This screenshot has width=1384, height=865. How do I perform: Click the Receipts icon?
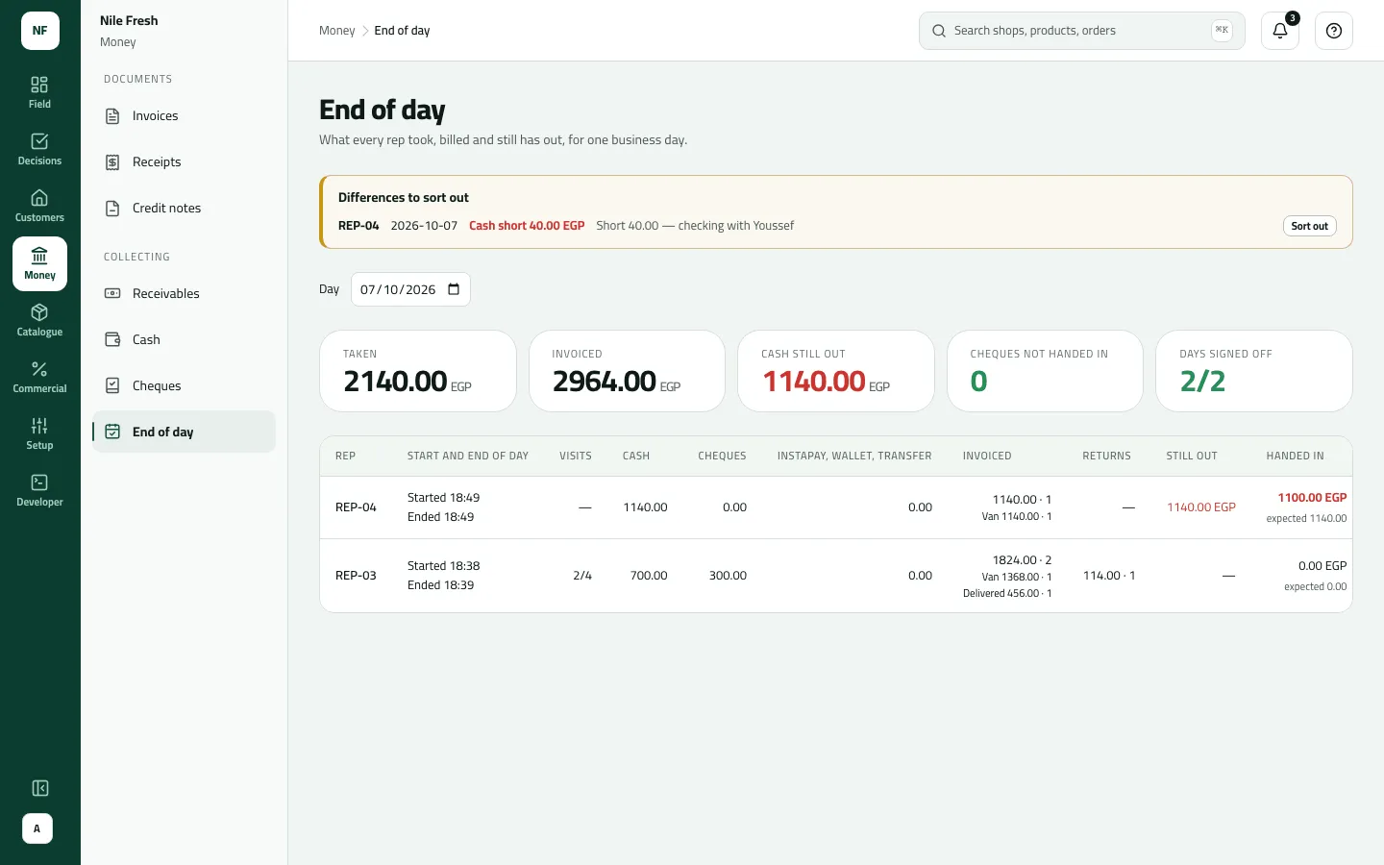point(112,162)
